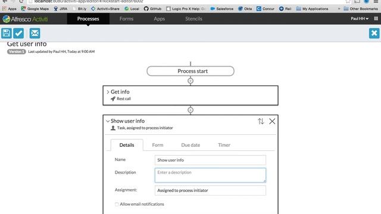Open the Salesforce bookmark
This screenshot has width=381, height=214.
tap(222, 9)
